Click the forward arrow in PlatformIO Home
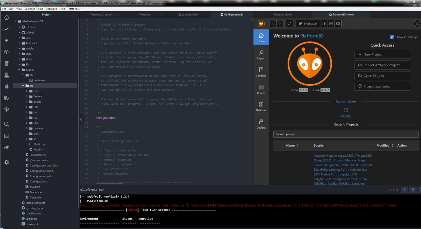 click(280, 24)
